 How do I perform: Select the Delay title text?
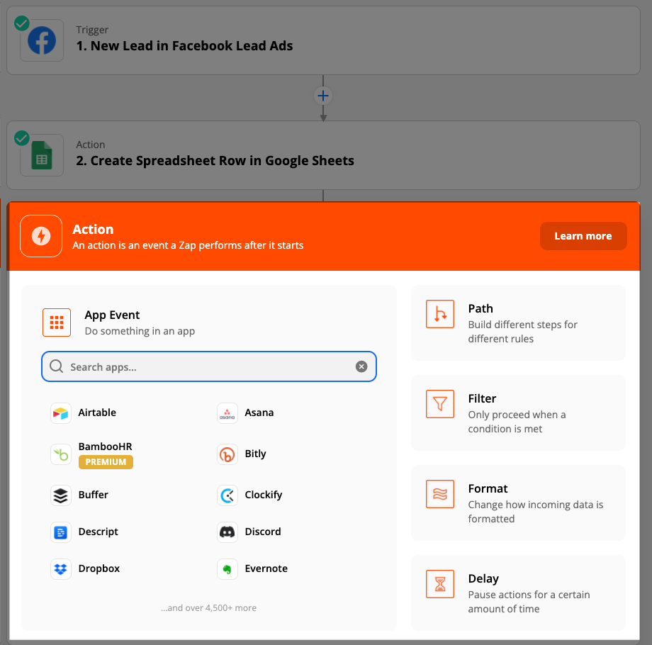483,579
